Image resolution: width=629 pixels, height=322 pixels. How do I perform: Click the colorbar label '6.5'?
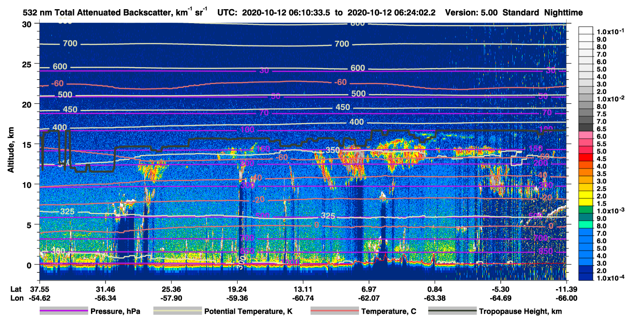(x=601, y=129)
